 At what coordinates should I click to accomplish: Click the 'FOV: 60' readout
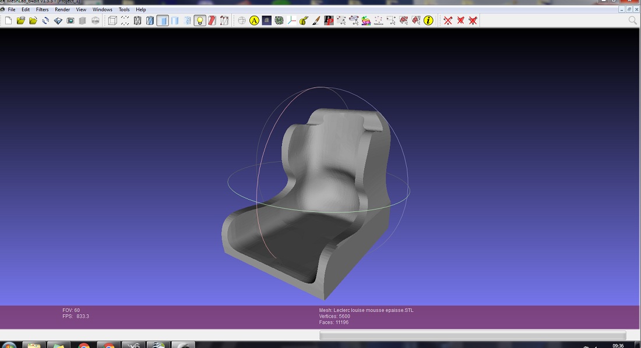click(x=71, y=310)
